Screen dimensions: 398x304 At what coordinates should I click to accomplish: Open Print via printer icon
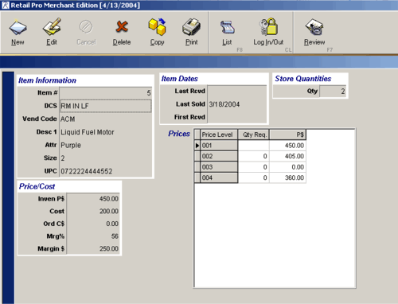coord(191,27)
